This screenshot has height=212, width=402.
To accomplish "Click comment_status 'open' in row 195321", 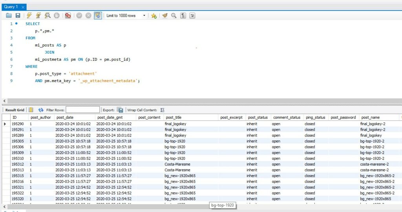I will pos(276,187).
